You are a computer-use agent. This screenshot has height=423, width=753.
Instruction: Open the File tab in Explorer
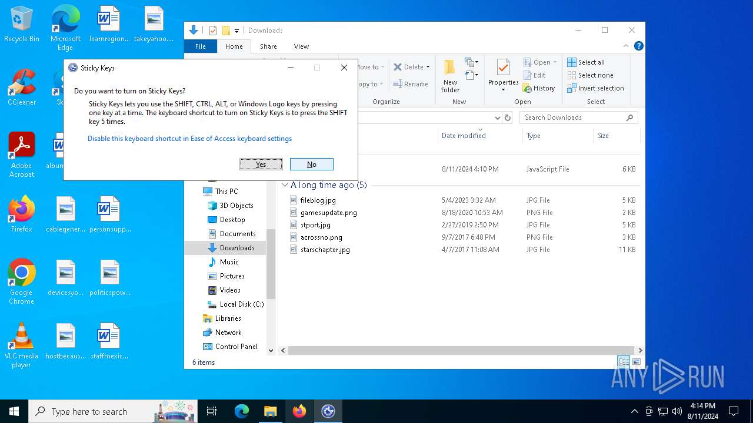pos(201,46)
